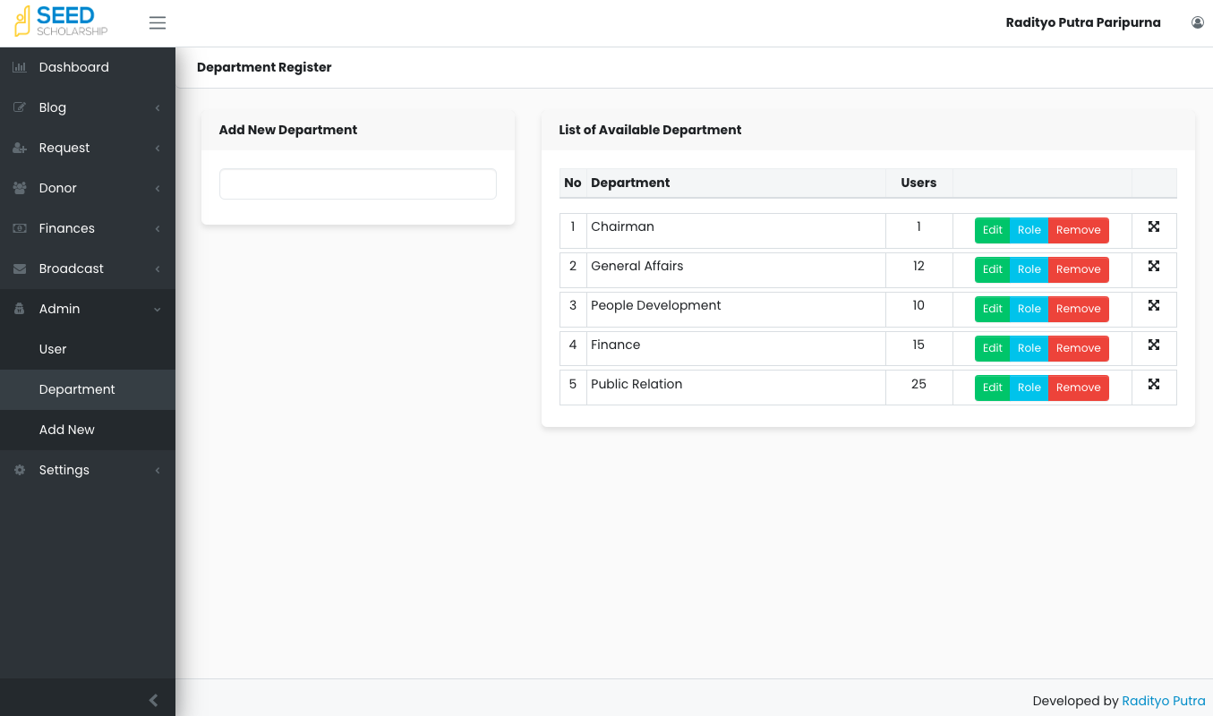Remove the Public Relation department
The image size is (1213, 716).
(1079, 388)
